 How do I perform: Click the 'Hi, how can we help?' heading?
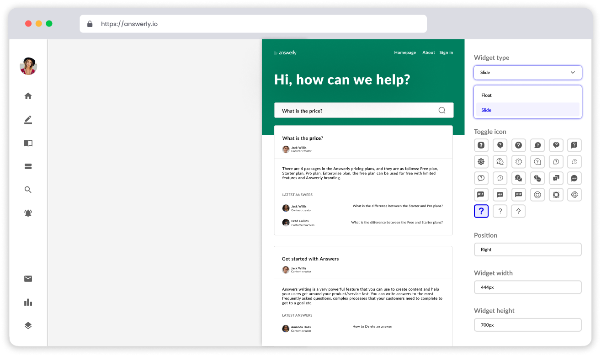pyautogui.click(x=342, y=80)
